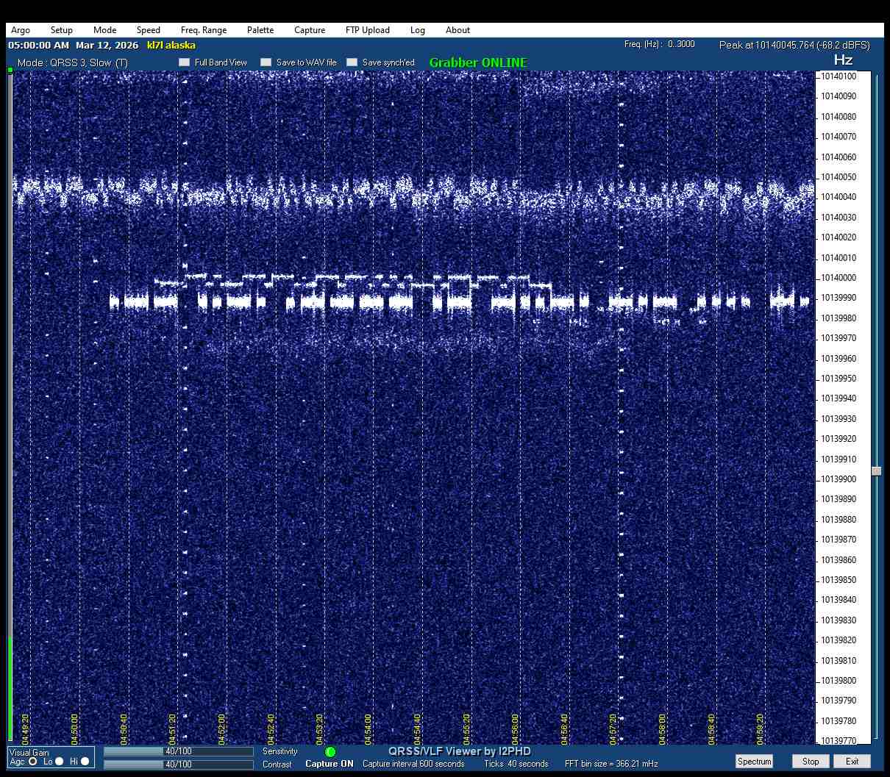Click the frequency scale scrollbar handle
890x777 pixels.
(x=876, y=471)
